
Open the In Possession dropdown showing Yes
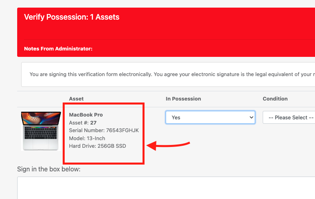point(210,117)
